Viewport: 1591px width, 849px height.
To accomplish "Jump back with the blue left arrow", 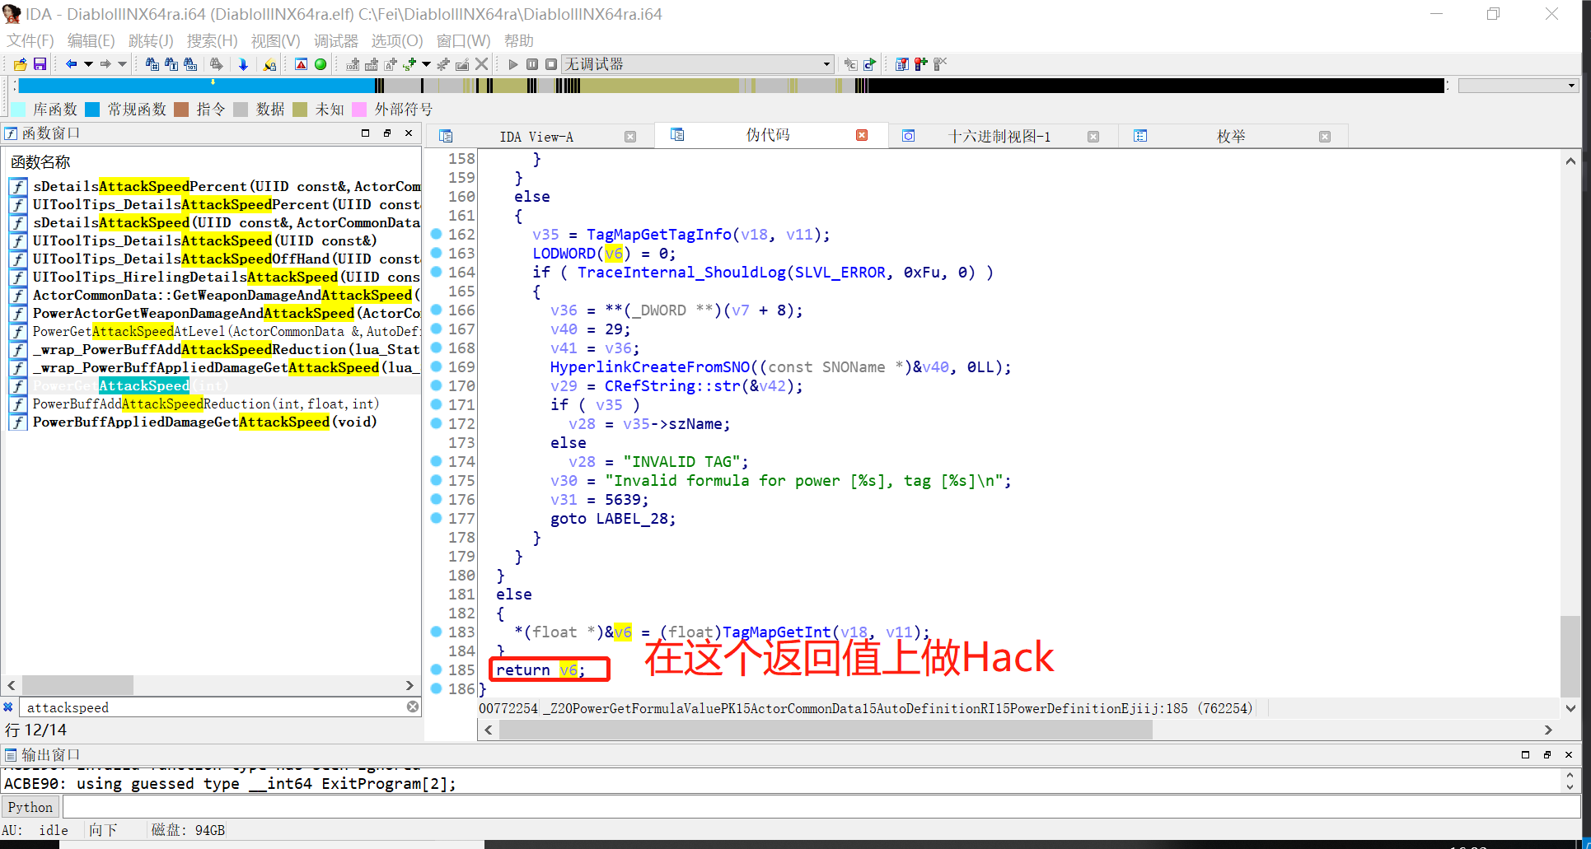I will 71,64.
